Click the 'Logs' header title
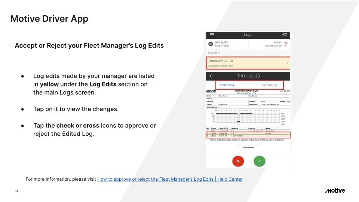 (x=248, y=35)
